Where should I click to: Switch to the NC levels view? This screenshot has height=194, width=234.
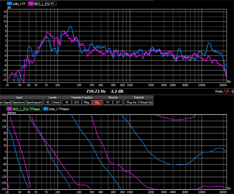click(x=48, y=103)
